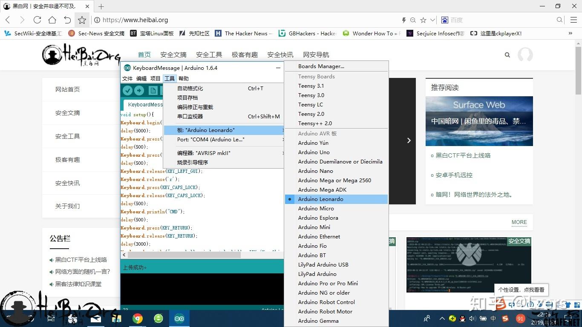Click the site search magnifier on HeiBai header
582x327 pixels.
tap(507, 54)
